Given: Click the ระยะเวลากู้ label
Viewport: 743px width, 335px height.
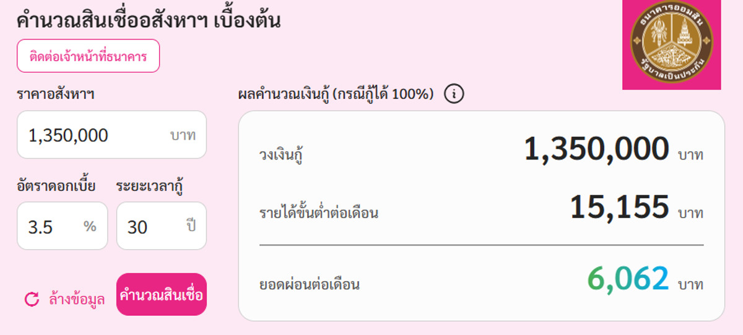Looking at the screenshot, I should [153, 185].
